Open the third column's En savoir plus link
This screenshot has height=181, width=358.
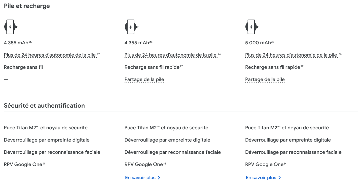(263, 178)
